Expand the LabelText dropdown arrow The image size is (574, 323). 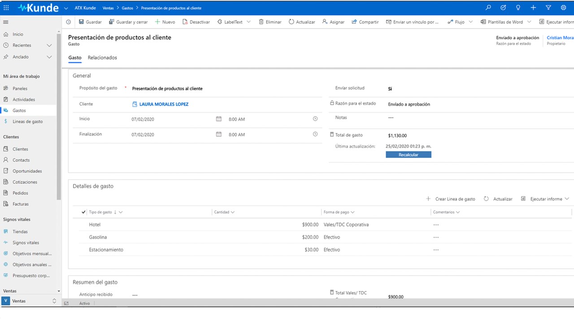249,22
